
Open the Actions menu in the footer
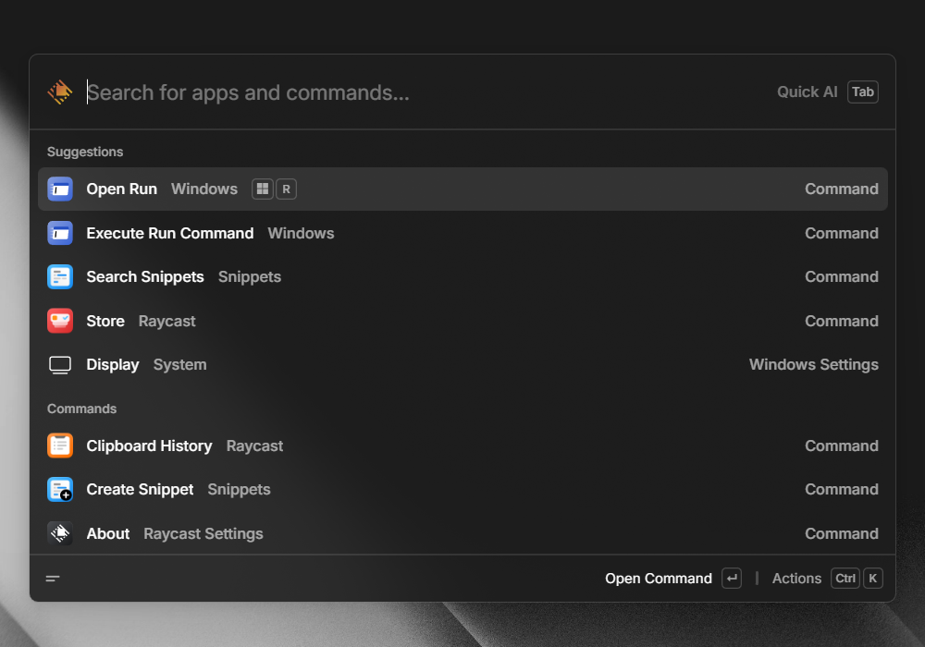point(796,579)
